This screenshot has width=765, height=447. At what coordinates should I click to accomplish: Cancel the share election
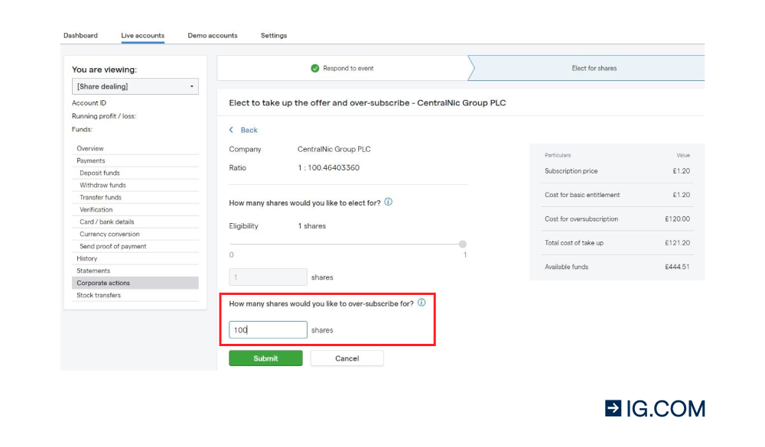point(347,358)
